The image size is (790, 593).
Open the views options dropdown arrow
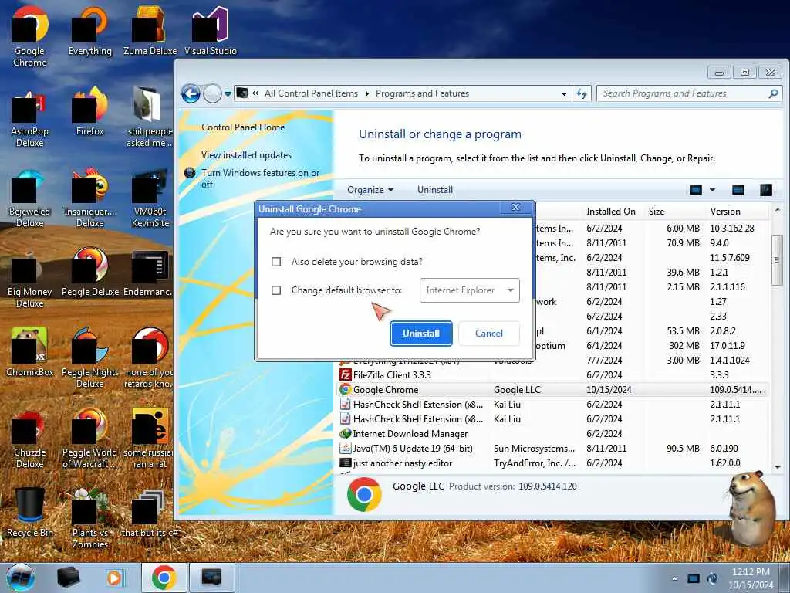point(712,190)
